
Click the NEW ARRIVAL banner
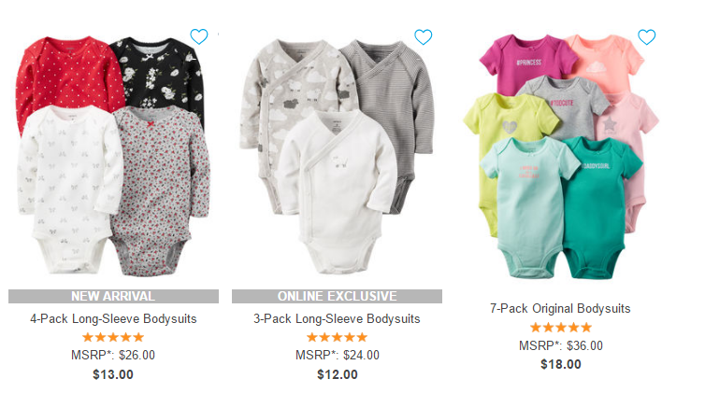click(113, 296)
